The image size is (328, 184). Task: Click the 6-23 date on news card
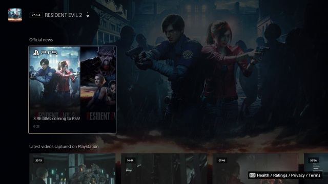(x=36, y=126)
